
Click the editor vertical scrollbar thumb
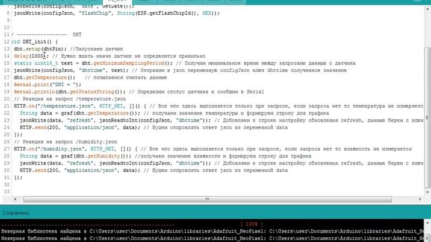(x=428, y=118)
